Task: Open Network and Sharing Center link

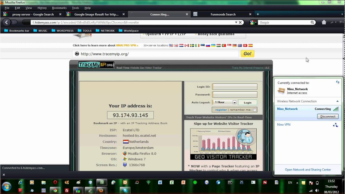Action: coord(308,169)
